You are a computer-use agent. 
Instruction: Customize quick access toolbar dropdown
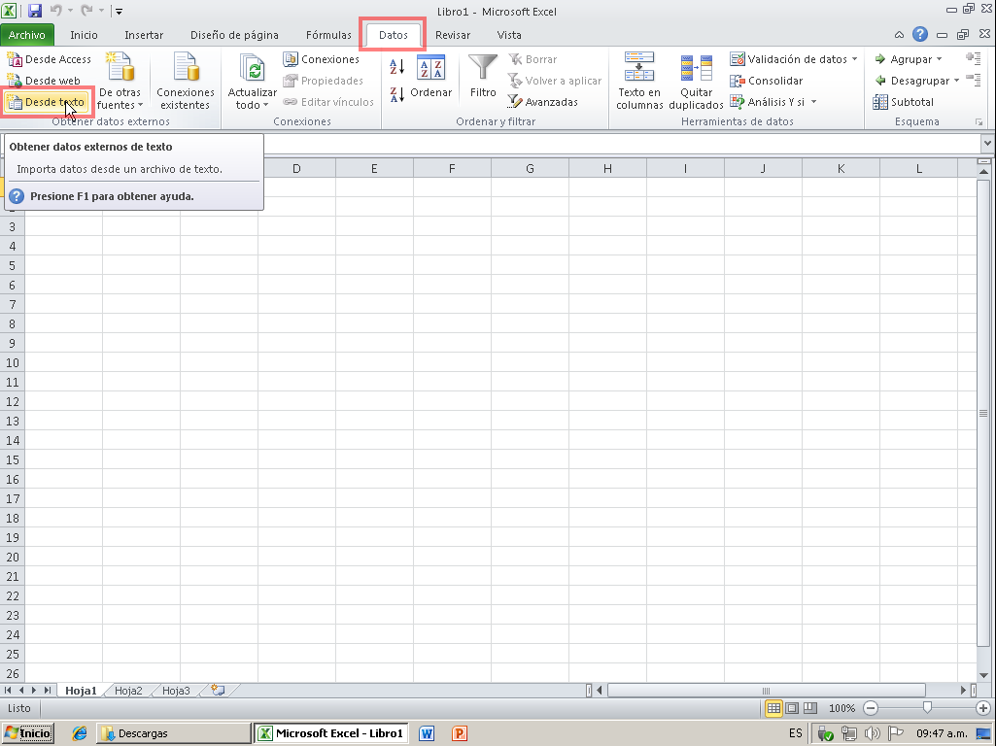[119, 12]
